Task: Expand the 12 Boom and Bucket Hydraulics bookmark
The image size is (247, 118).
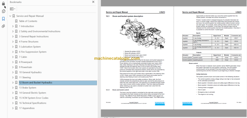Action: [x=13, y=83]
